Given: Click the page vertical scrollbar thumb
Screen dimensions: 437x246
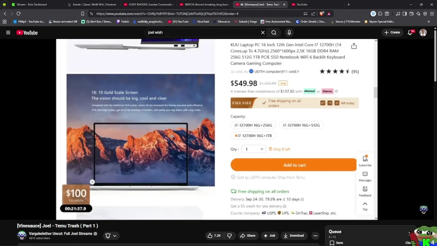Looking at the screenshot, I should coord(435,56).
